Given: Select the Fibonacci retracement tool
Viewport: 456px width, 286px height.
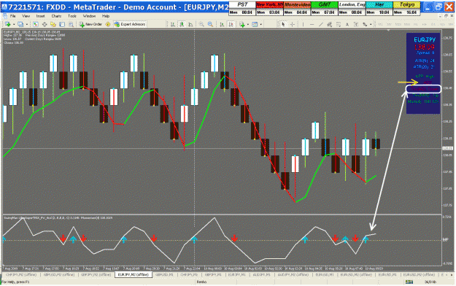Looking at the screenshot, I should click(339, 24).
